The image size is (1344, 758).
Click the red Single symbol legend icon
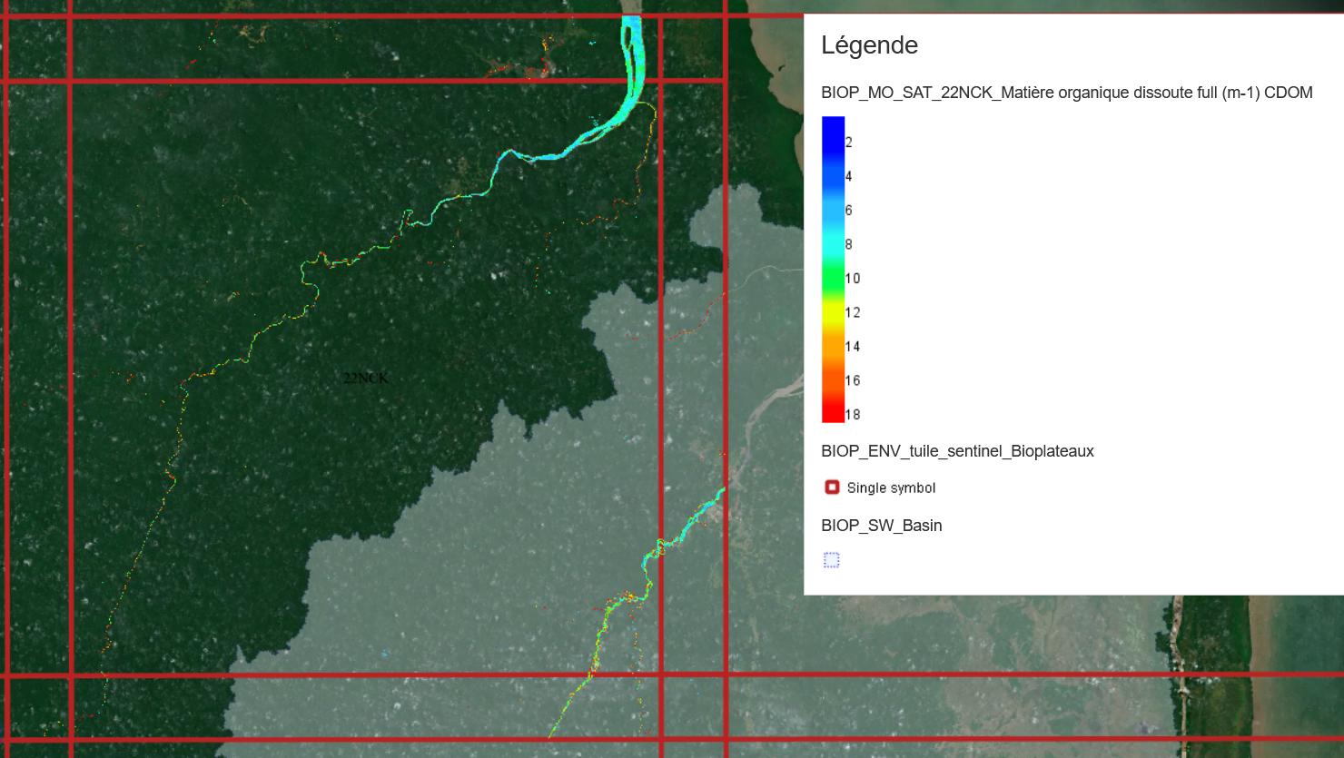tap(832, 487)
